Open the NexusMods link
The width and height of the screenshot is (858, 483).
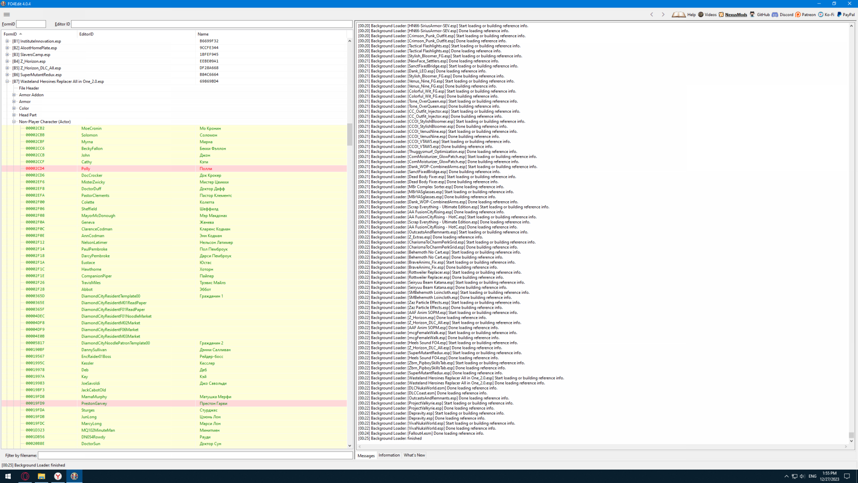click(x=733, y=14)
